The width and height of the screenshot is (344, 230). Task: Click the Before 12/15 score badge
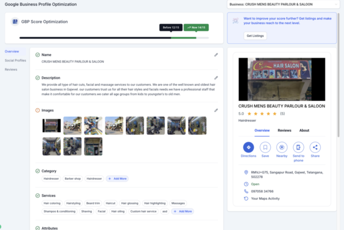tap(171, 27)
